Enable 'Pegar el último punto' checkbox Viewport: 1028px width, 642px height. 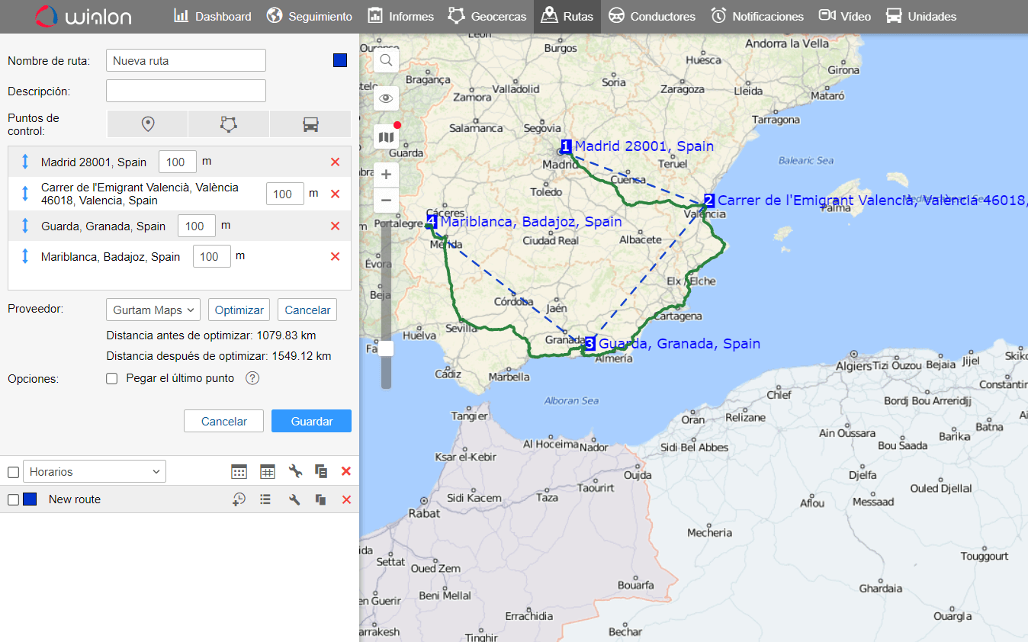112,379
